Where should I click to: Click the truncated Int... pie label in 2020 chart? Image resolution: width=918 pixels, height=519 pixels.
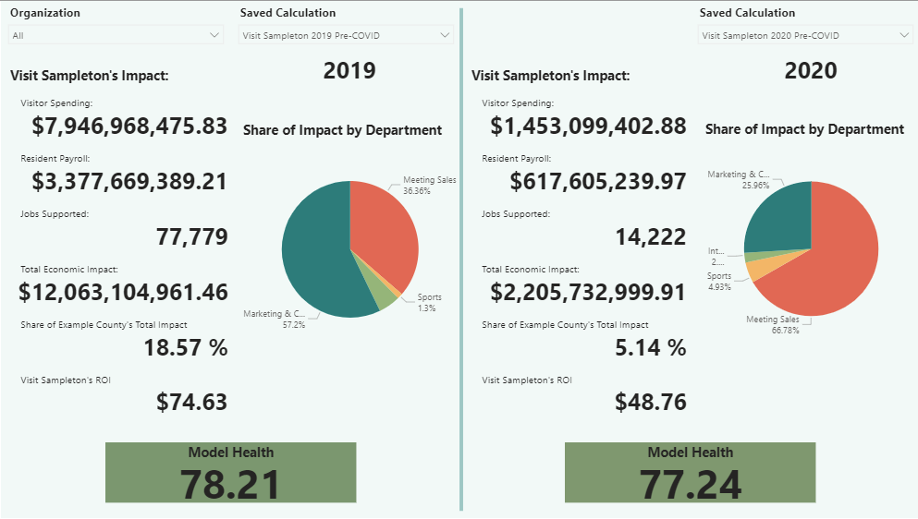(x=716, y=257)
